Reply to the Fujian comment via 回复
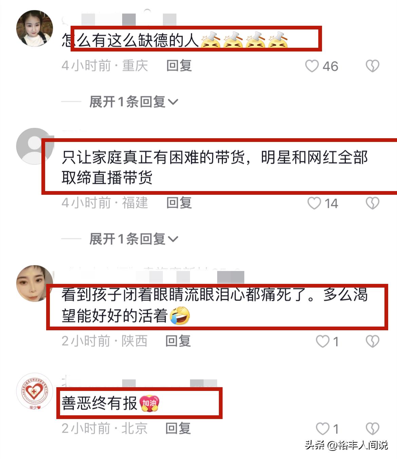397x459 pixels. click(179, 203)
